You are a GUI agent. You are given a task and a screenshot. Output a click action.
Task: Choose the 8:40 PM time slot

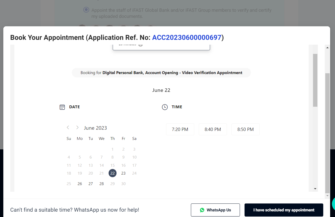point(213,129)
